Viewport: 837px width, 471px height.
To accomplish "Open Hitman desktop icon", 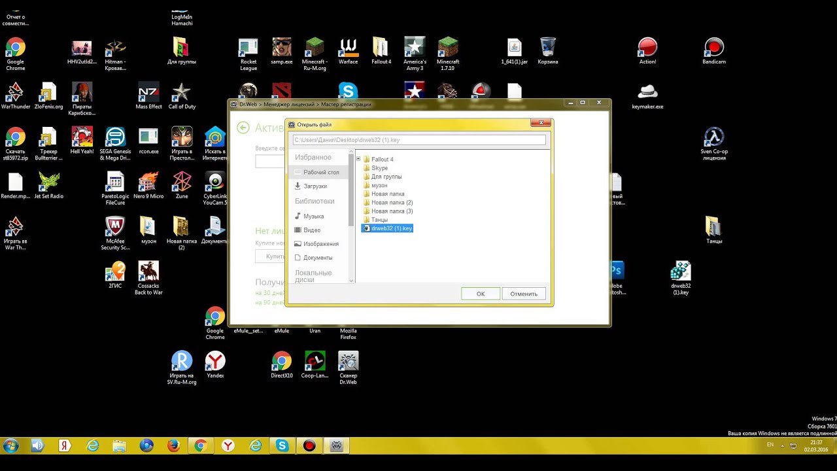I will point(115,54).
